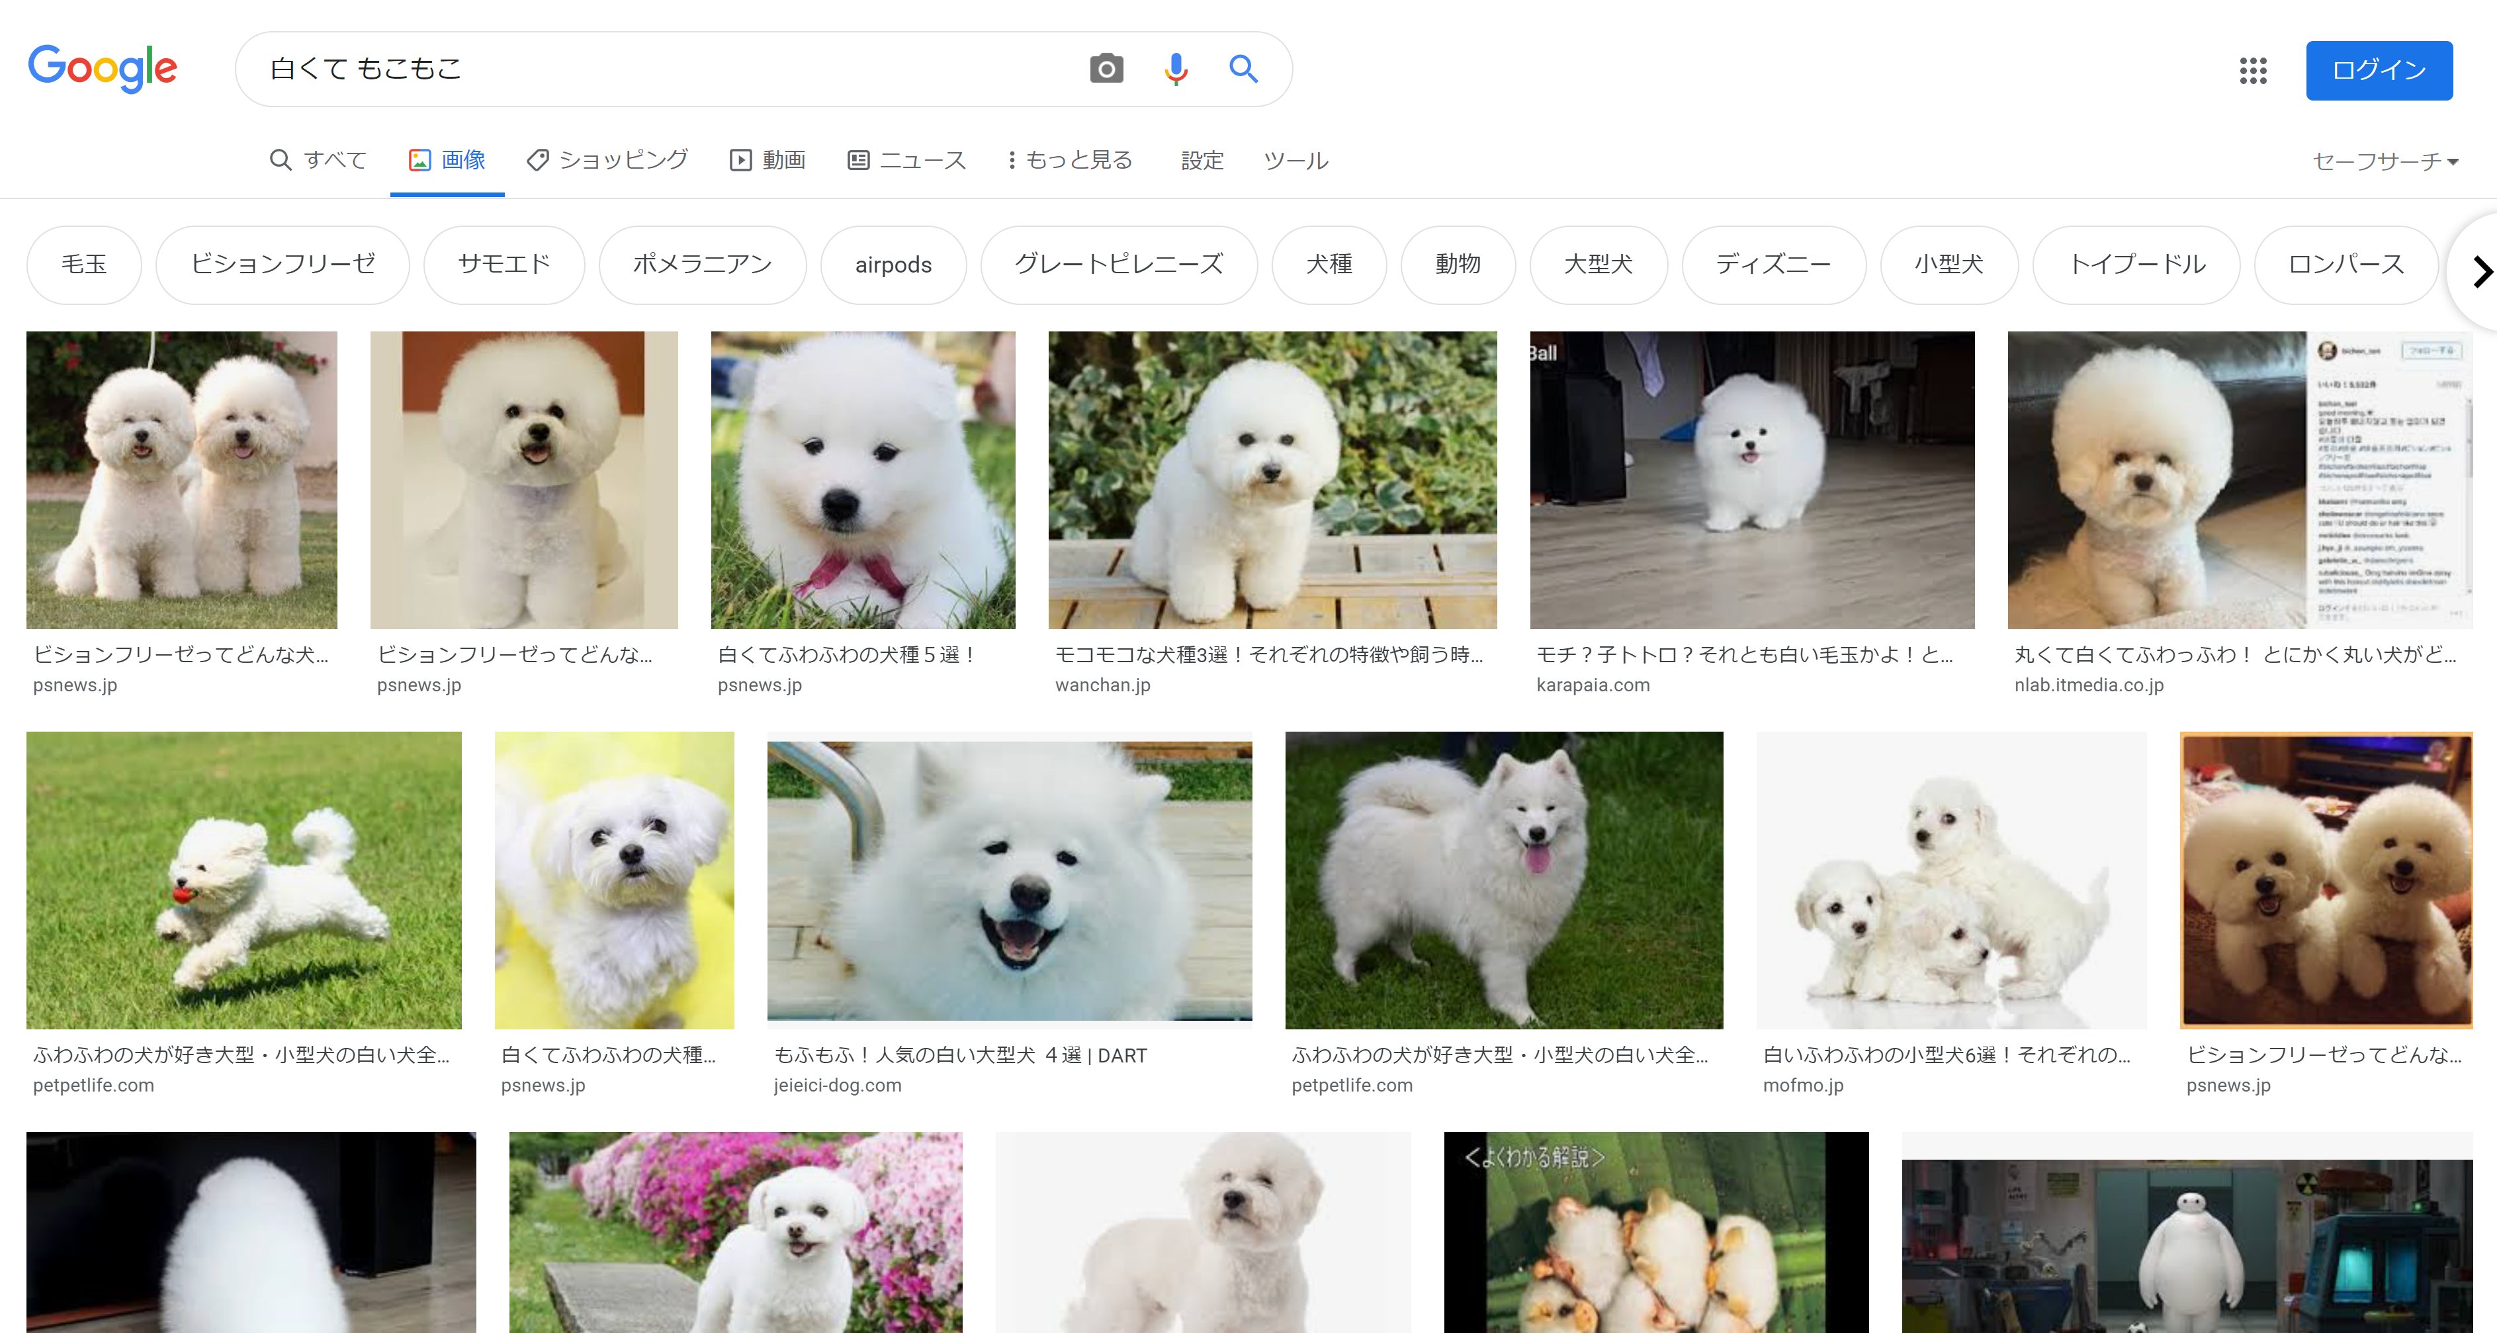Open ツール options
The height and width of the screenshot is (1333, 2497).
pos(1295,160)
